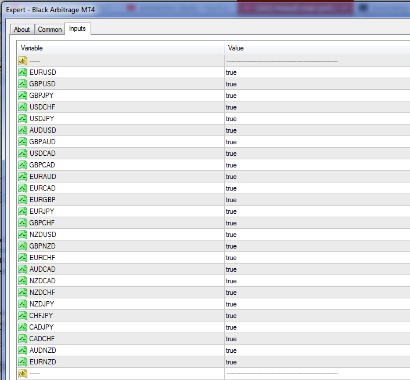Click the 'true' value for EURCHF
The image size is (410, 380).
click(x=231, y=258)
